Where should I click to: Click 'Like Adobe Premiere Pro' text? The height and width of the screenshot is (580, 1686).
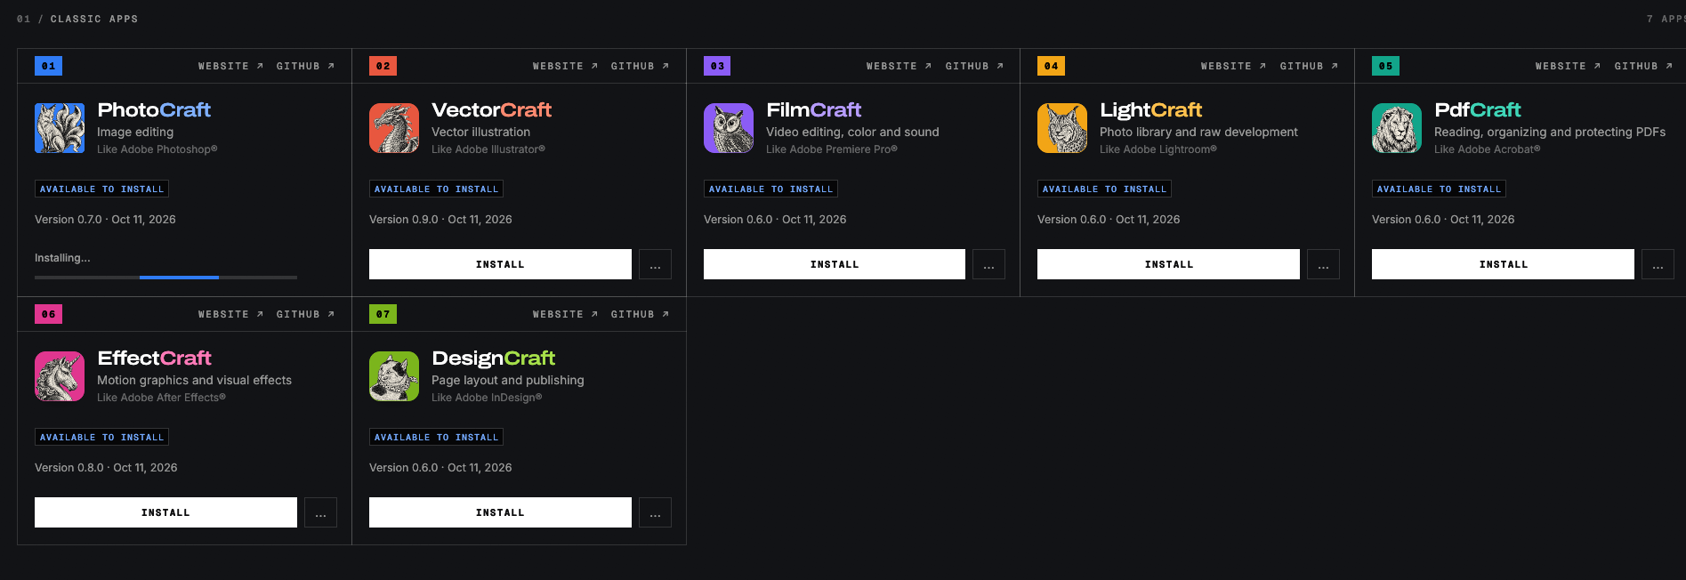click(x=832, y=149)
